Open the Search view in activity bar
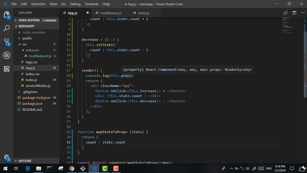The height and width of the screenshot is (173, 307). 6,28
